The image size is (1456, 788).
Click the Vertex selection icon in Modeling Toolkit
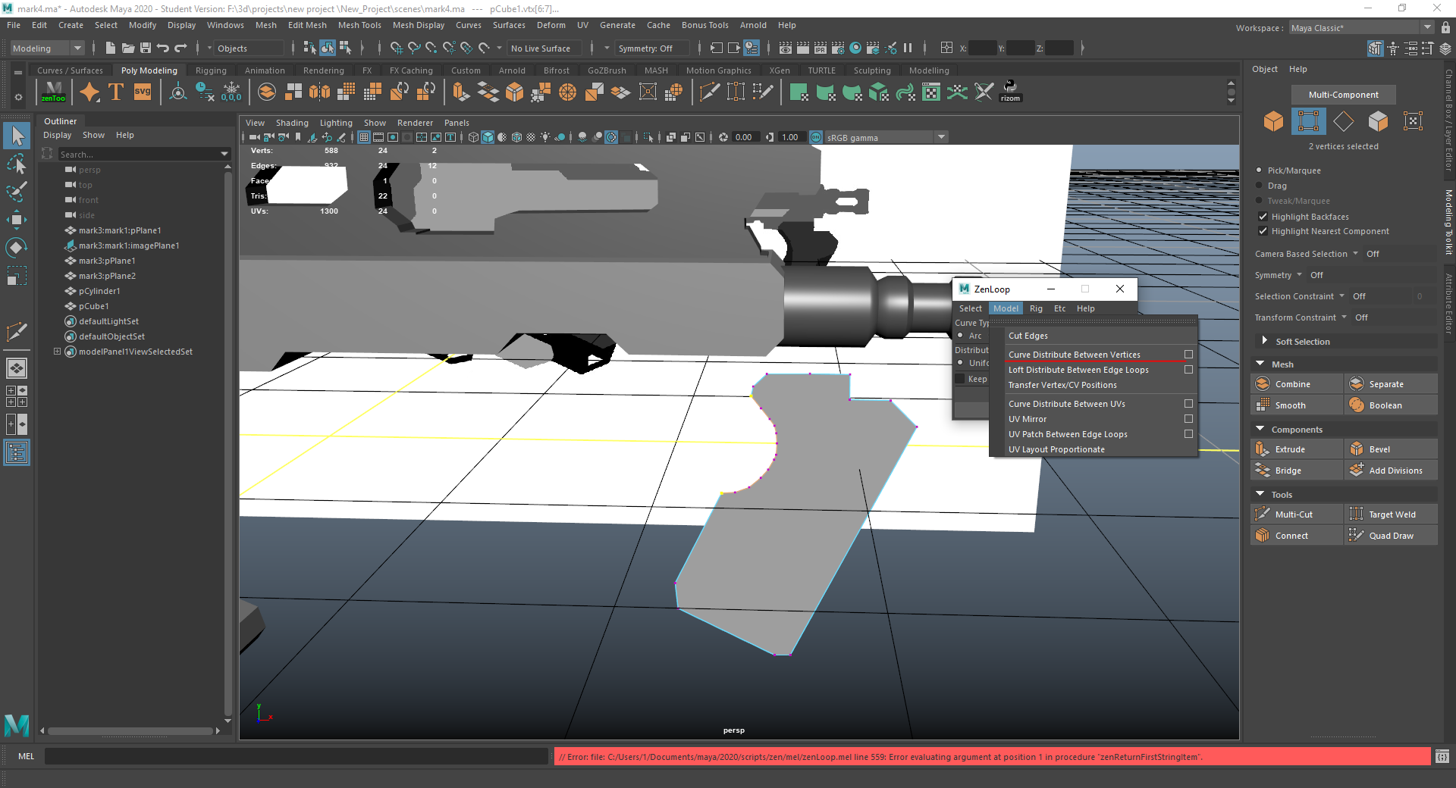(x=1308, y=121)
